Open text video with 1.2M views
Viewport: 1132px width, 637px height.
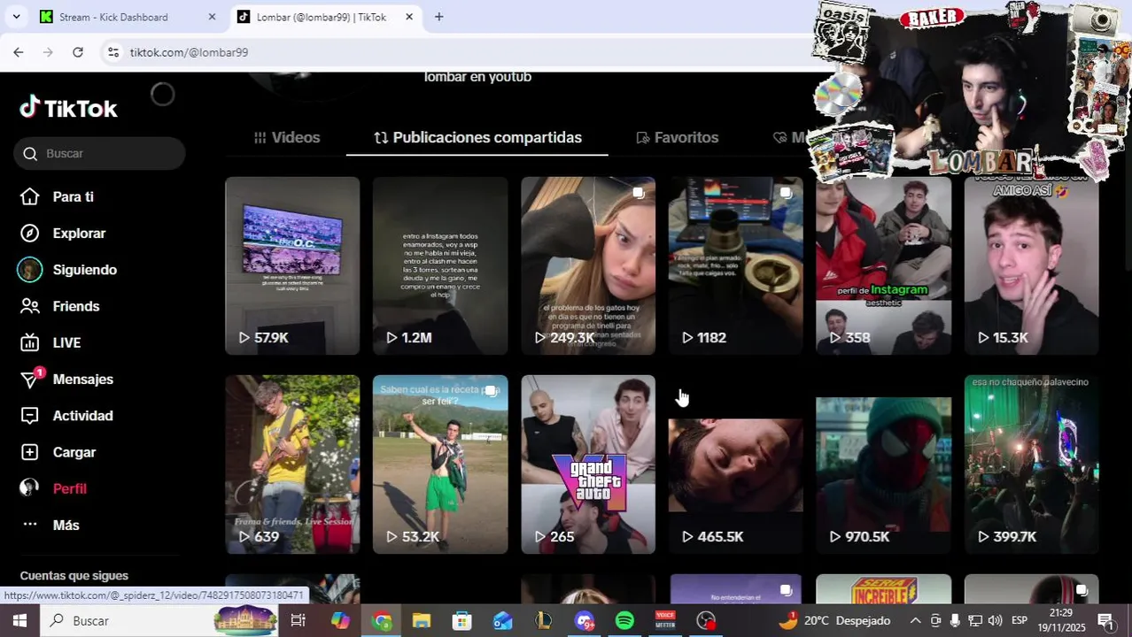pyautogui.click(x=440, y=265)
